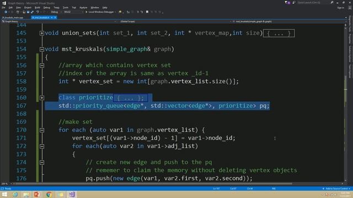This screenshot has width=353, height=198.
Task: Open the Project menu
Action: (28, 7)
